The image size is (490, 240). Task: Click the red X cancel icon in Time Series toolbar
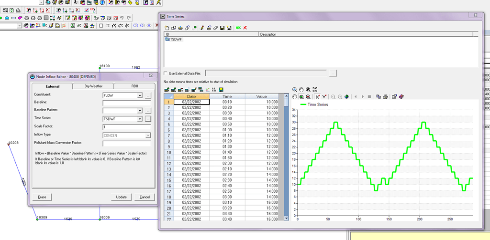245,28
